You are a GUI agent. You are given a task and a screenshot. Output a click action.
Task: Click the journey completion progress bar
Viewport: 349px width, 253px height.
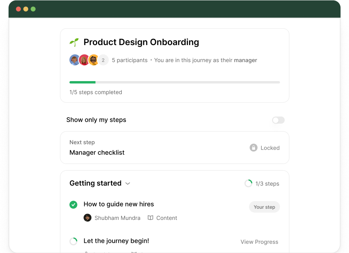coord(174,82)
